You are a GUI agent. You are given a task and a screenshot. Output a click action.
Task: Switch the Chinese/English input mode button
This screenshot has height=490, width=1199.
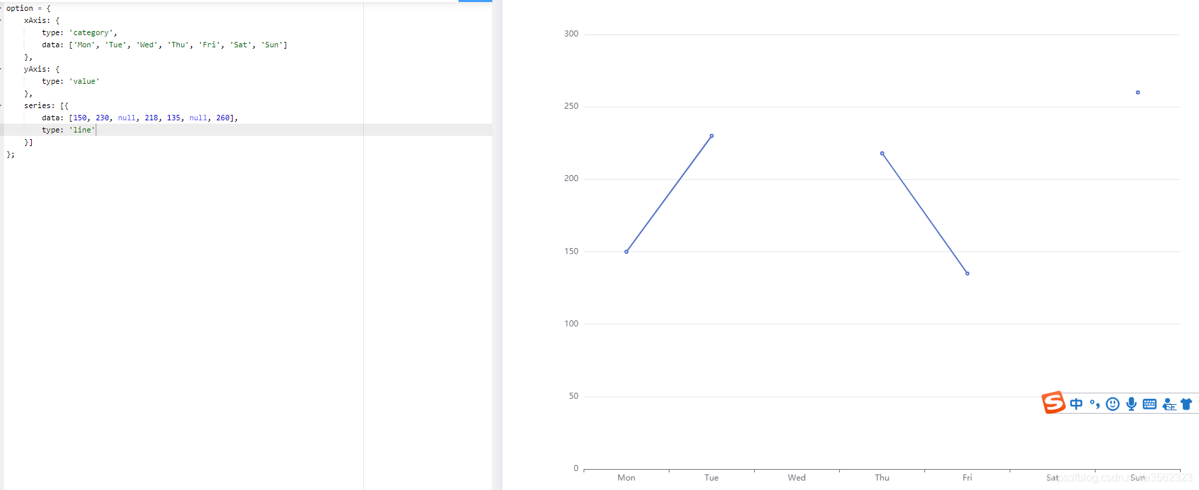(x=1076, y=404)
